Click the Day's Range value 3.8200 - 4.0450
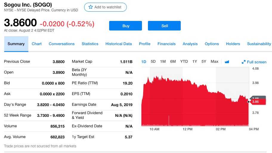Viewport: 272px width, 153px height. pos(51,105)
